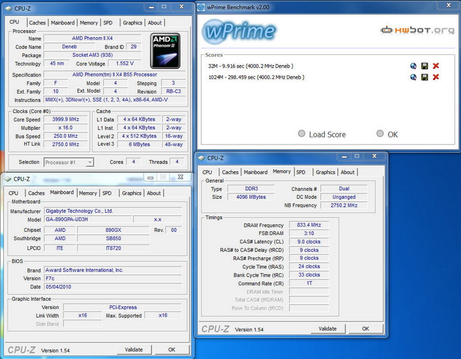Click Validate in Memory CPU-Z window
The image size is (461, 359).
(328, 328)
